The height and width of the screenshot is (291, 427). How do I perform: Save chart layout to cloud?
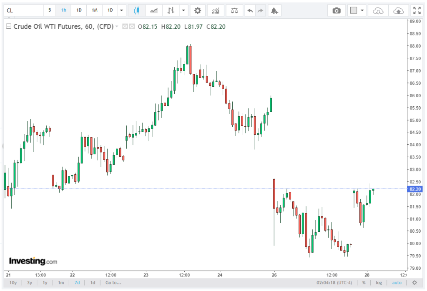(398, 10)
